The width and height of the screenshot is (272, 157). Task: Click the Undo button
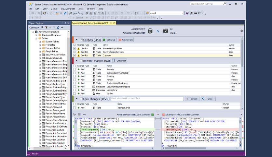click(x=208, y=99)
